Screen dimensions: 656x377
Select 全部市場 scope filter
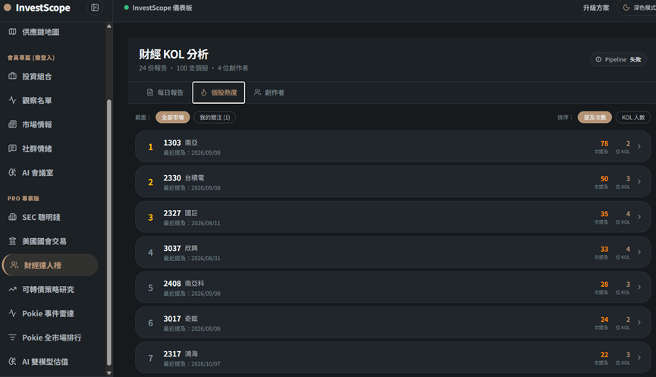coord(172,118)
